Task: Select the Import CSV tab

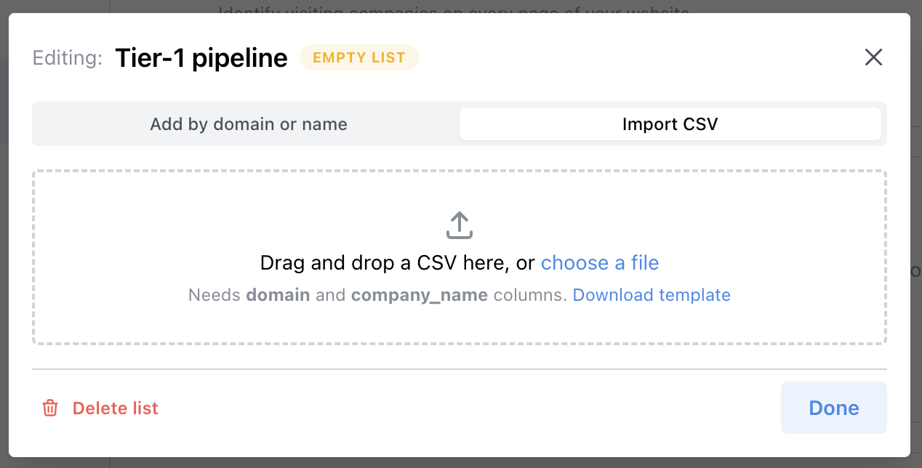Action: [670, 124]
